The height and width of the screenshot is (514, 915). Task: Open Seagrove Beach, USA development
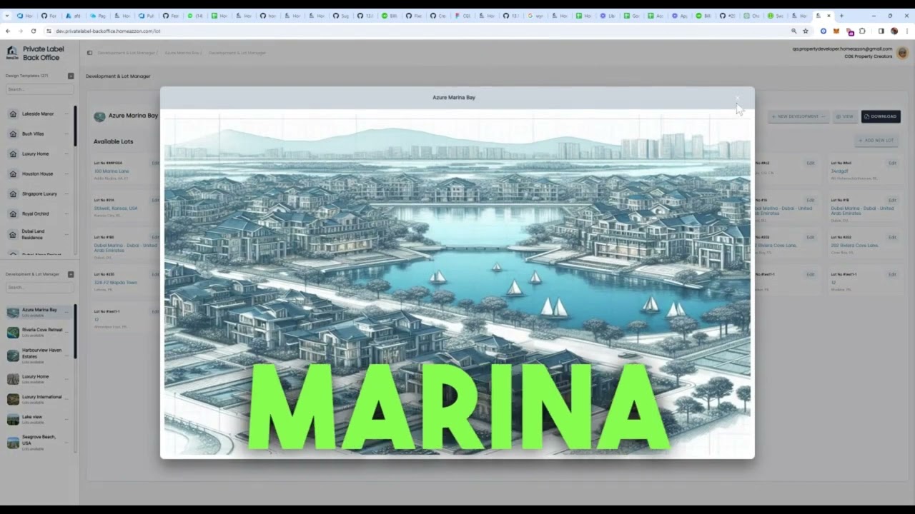tap(39, 442)
